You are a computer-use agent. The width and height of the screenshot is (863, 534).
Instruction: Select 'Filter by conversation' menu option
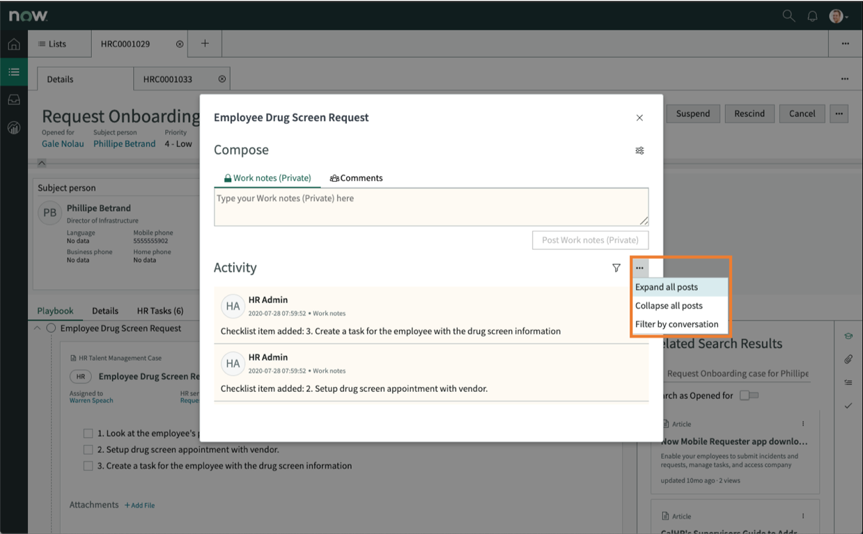pos(680,324)
